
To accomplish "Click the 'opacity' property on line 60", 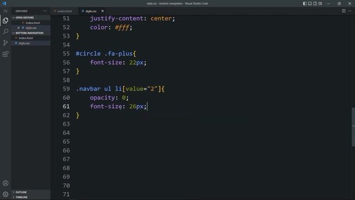I will click(102, 98).
